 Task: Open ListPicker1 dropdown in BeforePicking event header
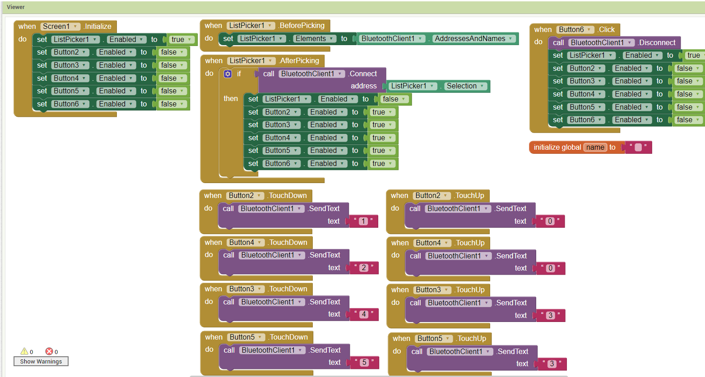coord(250,25)
